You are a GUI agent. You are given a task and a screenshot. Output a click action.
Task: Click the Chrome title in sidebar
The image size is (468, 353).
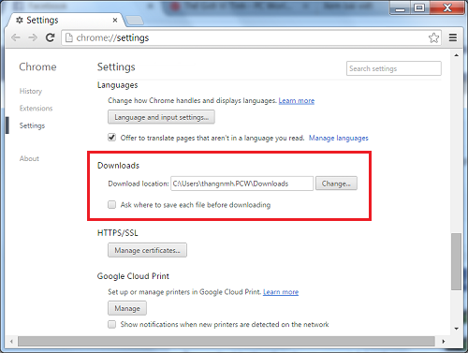(37, 66)
